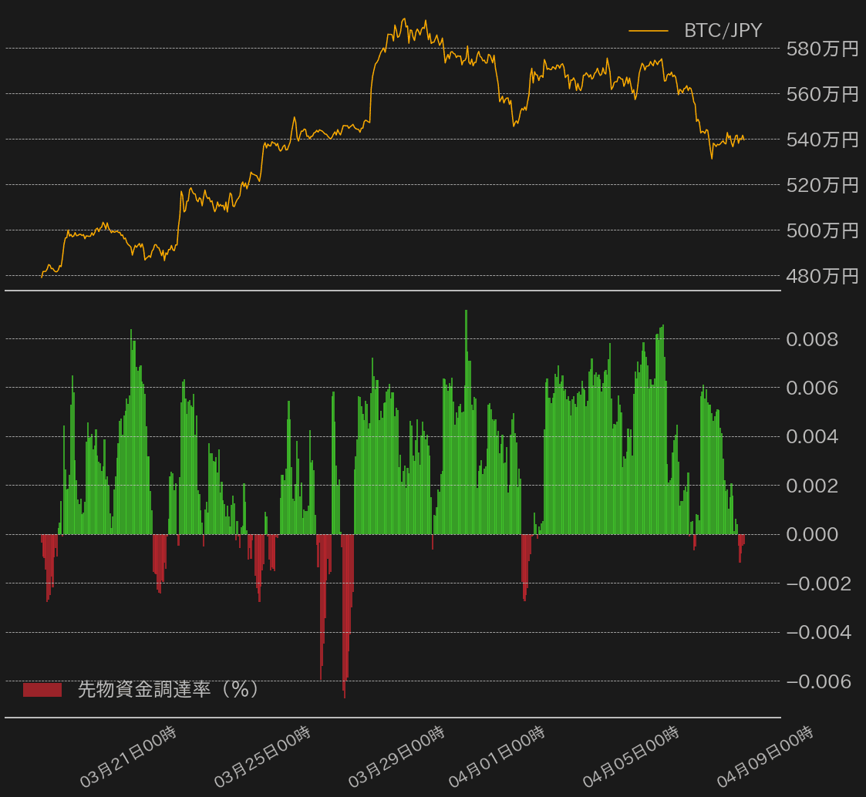Select the orange BTC/JPY legend line
866x797 pixels.
tap(649, 31)
